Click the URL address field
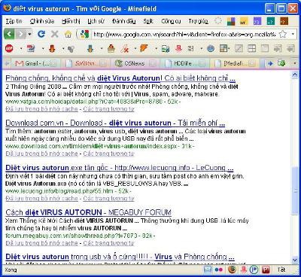 coord(184,34)
